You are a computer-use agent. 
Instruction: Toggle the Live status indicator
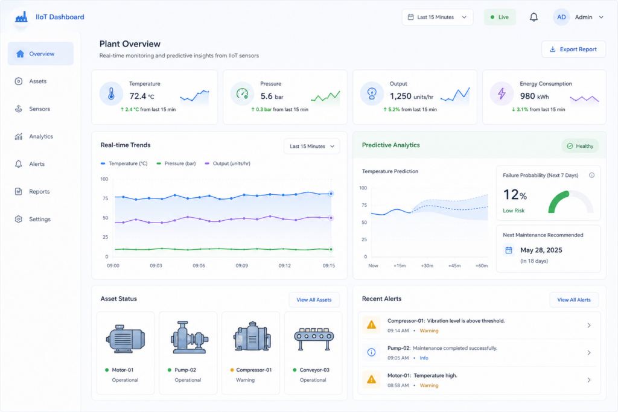click(499, 17)
